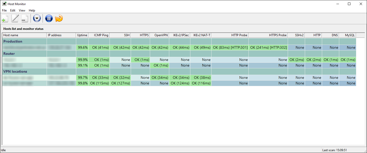
Task: Click the OK (124ms) IKEv2/IPSec cell
Action: (180, 83)
